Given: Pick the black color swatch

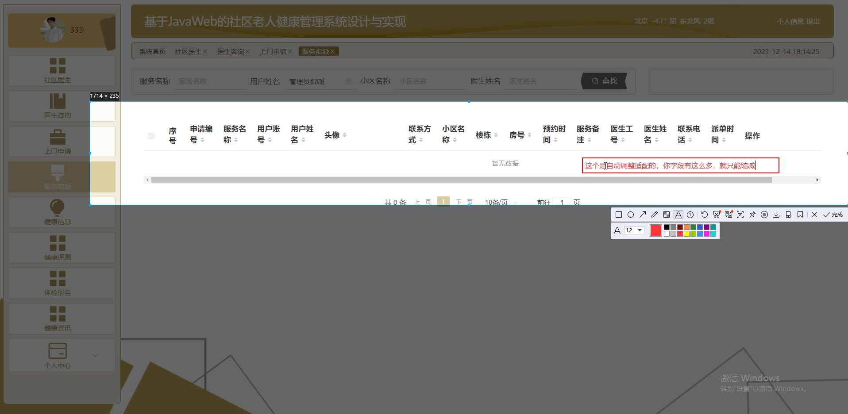Looking at the screenshot, I should click(x=667, y=227).
